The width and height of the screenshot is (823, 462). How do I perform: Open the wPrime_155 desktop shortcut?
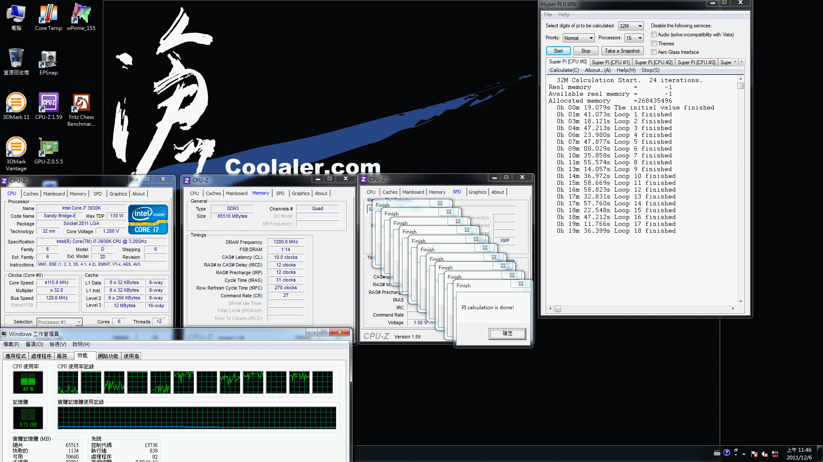coord(81,17)
